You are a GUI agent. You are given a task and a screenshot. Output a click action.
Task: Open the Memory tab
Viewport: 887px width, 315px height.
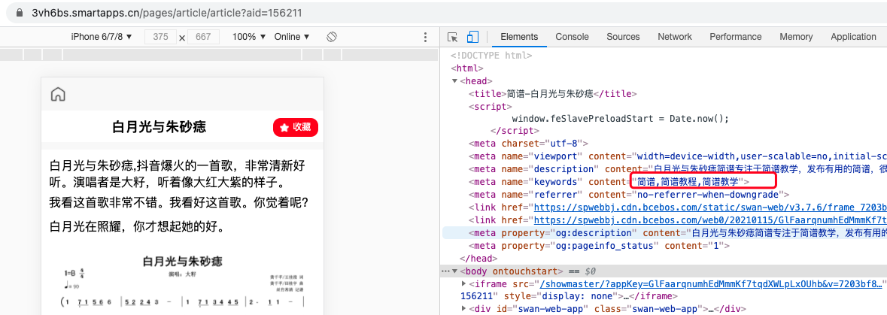[795, 37]
